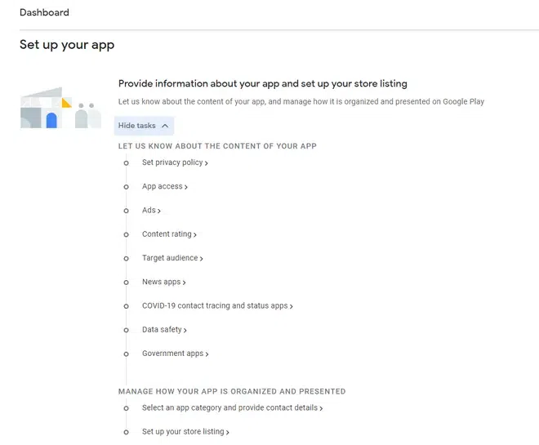Open the Government apps task
Image resolution: width=539 pixels, height=445 pixels.
(176, 354)
